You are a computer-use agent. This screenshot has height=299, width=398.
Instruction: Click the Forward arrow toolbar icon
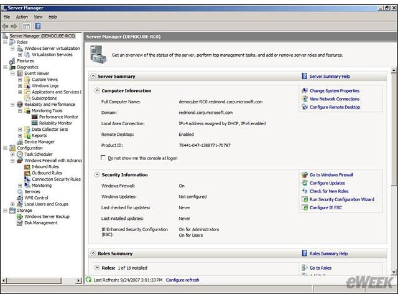pos(14,26)
